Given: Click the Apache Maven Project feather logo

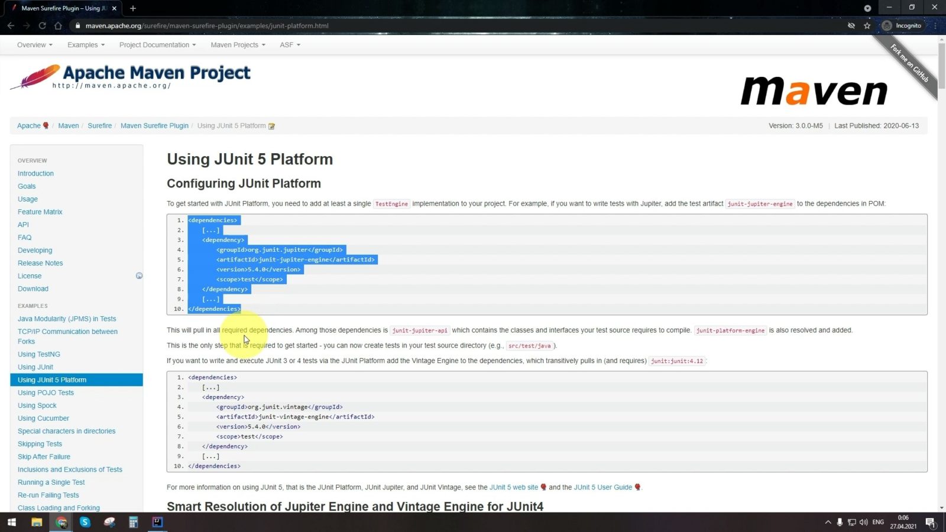Looking at the screenshot, I should coord(130,77).
